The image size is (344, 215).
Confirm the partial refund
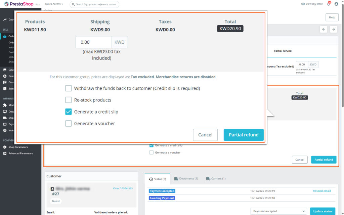tap(243, 134)
